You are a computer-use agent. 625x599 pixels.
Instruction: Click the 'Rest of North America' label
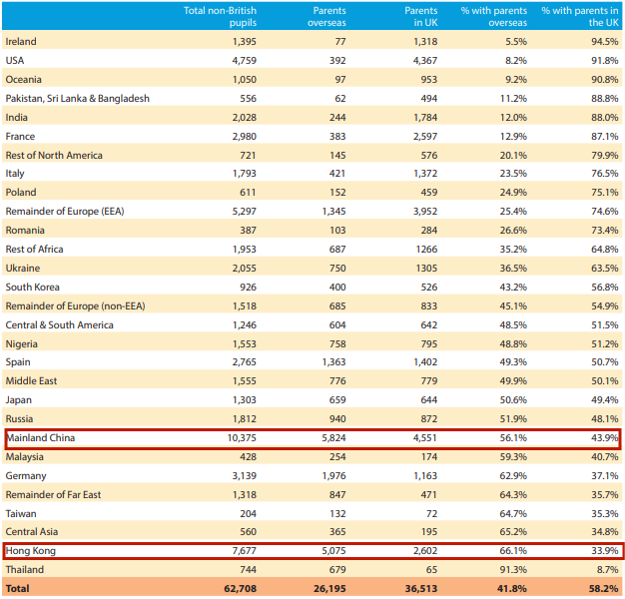point(54,155)
